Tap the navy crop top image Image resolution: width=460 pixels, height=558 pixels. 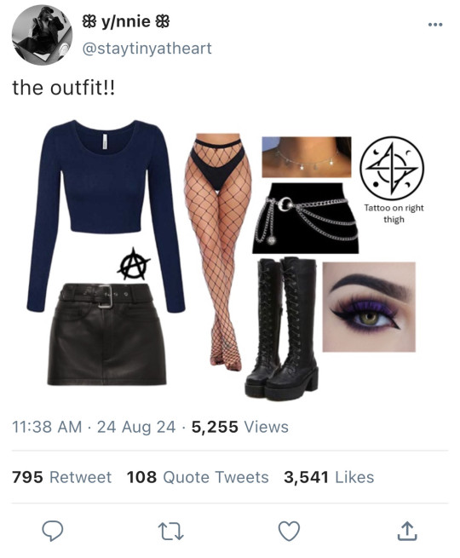pos(106,216)
